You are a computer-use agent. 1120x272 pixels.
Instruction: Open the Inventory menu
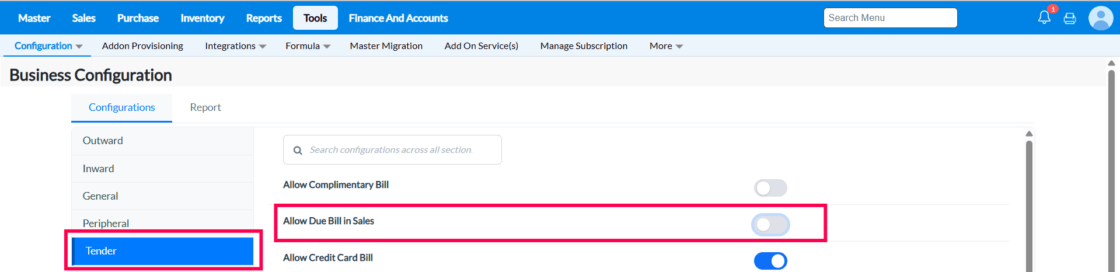click(202, 18)
